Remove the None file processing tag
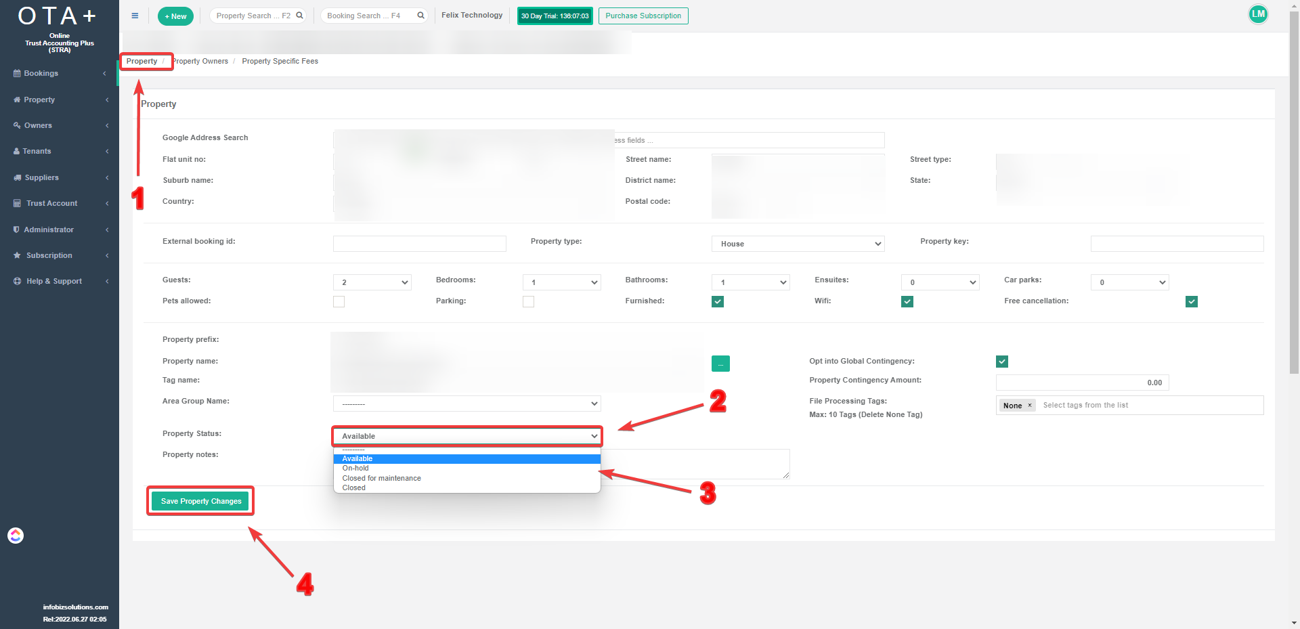The width and height of the screenshot is (1300, 629). click(1030, 406)
